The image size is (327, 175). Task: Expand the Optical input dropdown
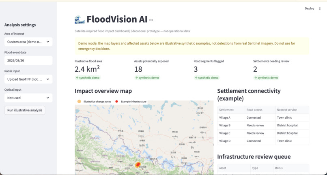[28, 98]
